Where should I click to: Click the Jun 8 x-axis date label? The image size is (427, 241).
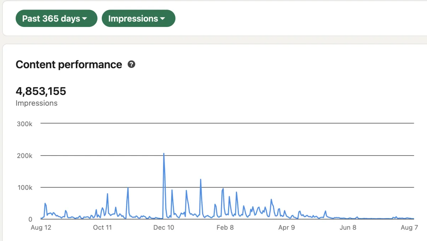point(348,227)
